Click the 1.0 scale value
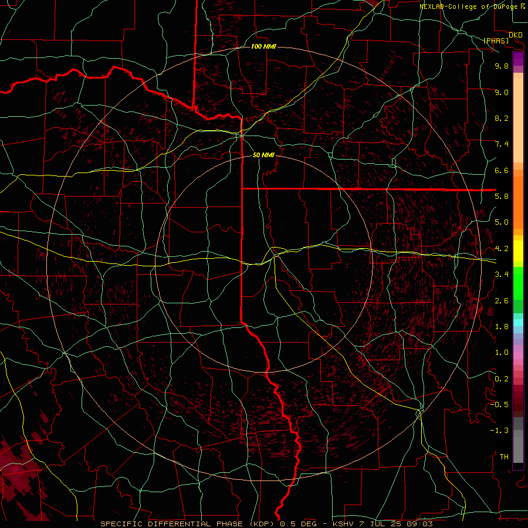 [x=502, y=353]
